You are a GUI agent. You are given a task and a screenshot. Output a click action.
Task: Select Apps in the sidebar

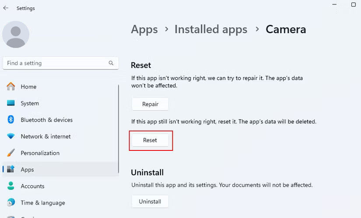coord(27,170)
